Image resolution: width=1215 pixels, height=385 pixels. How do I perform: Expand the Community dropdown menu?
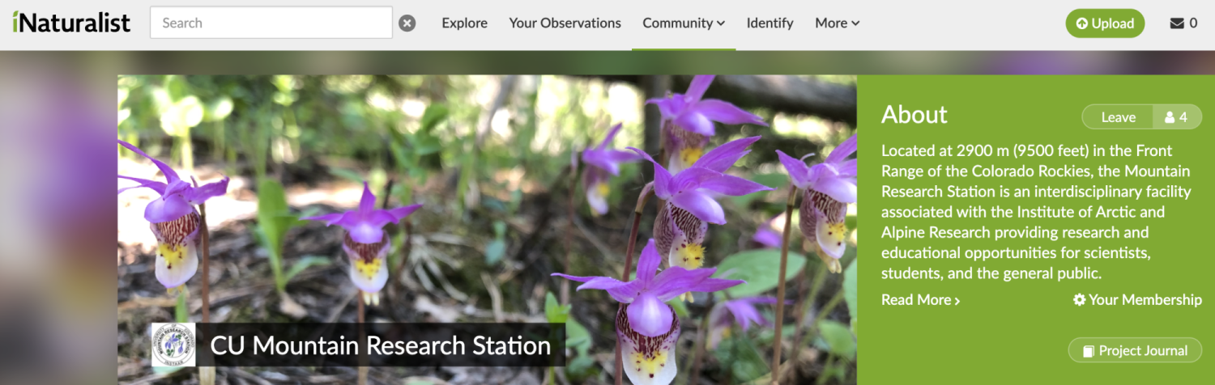click(x=683, y=23)
